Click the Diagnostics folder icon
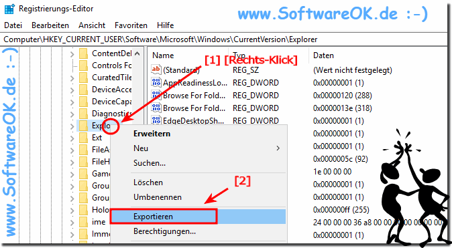 (x=84, y=114)
